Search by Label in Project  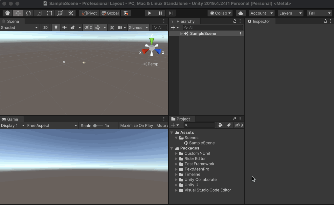229,125
